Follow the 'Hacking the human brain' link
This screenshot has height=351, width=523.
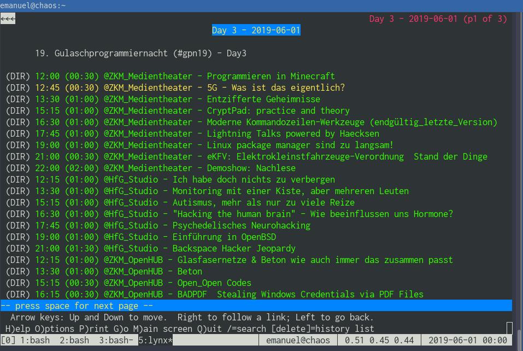click(244, 214)
